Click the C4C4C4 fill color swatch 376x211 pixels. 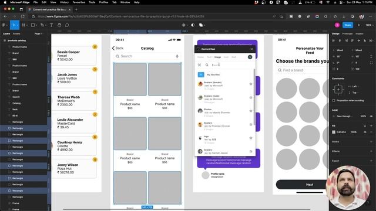pos(334,132)
